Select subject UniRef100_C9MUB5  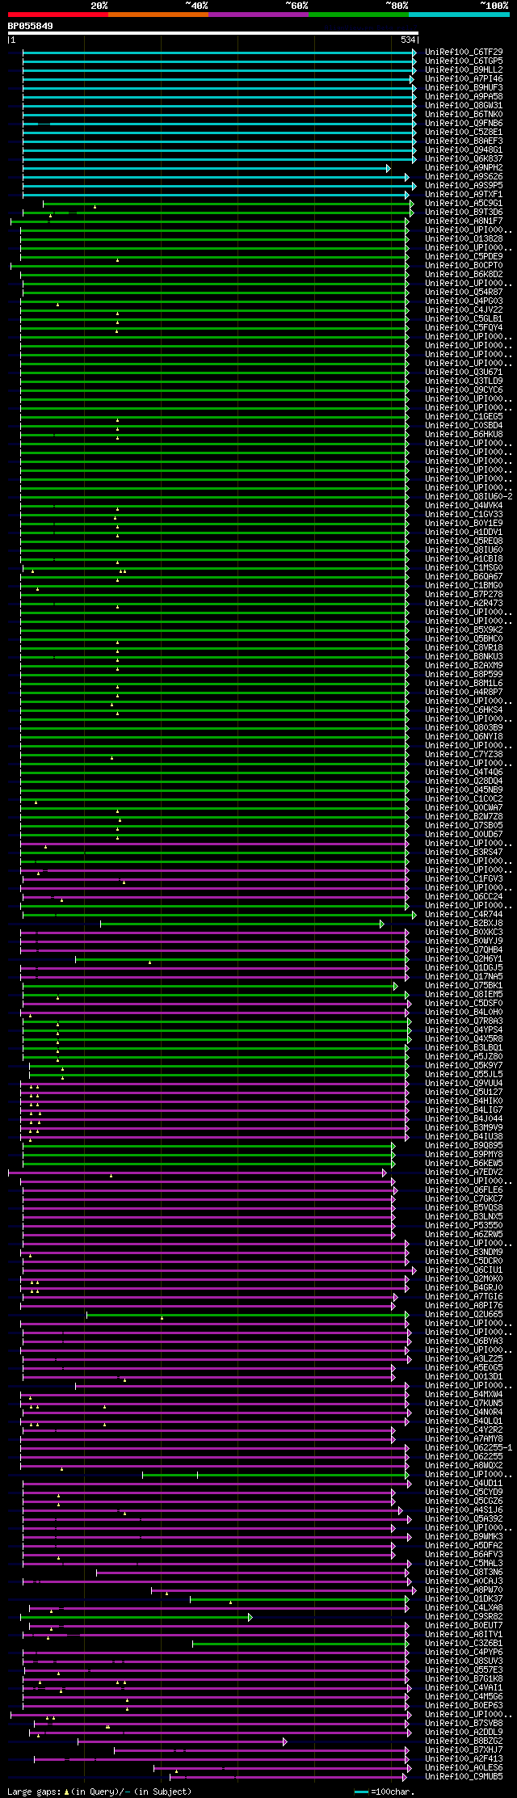click(x=464, y=1777)
